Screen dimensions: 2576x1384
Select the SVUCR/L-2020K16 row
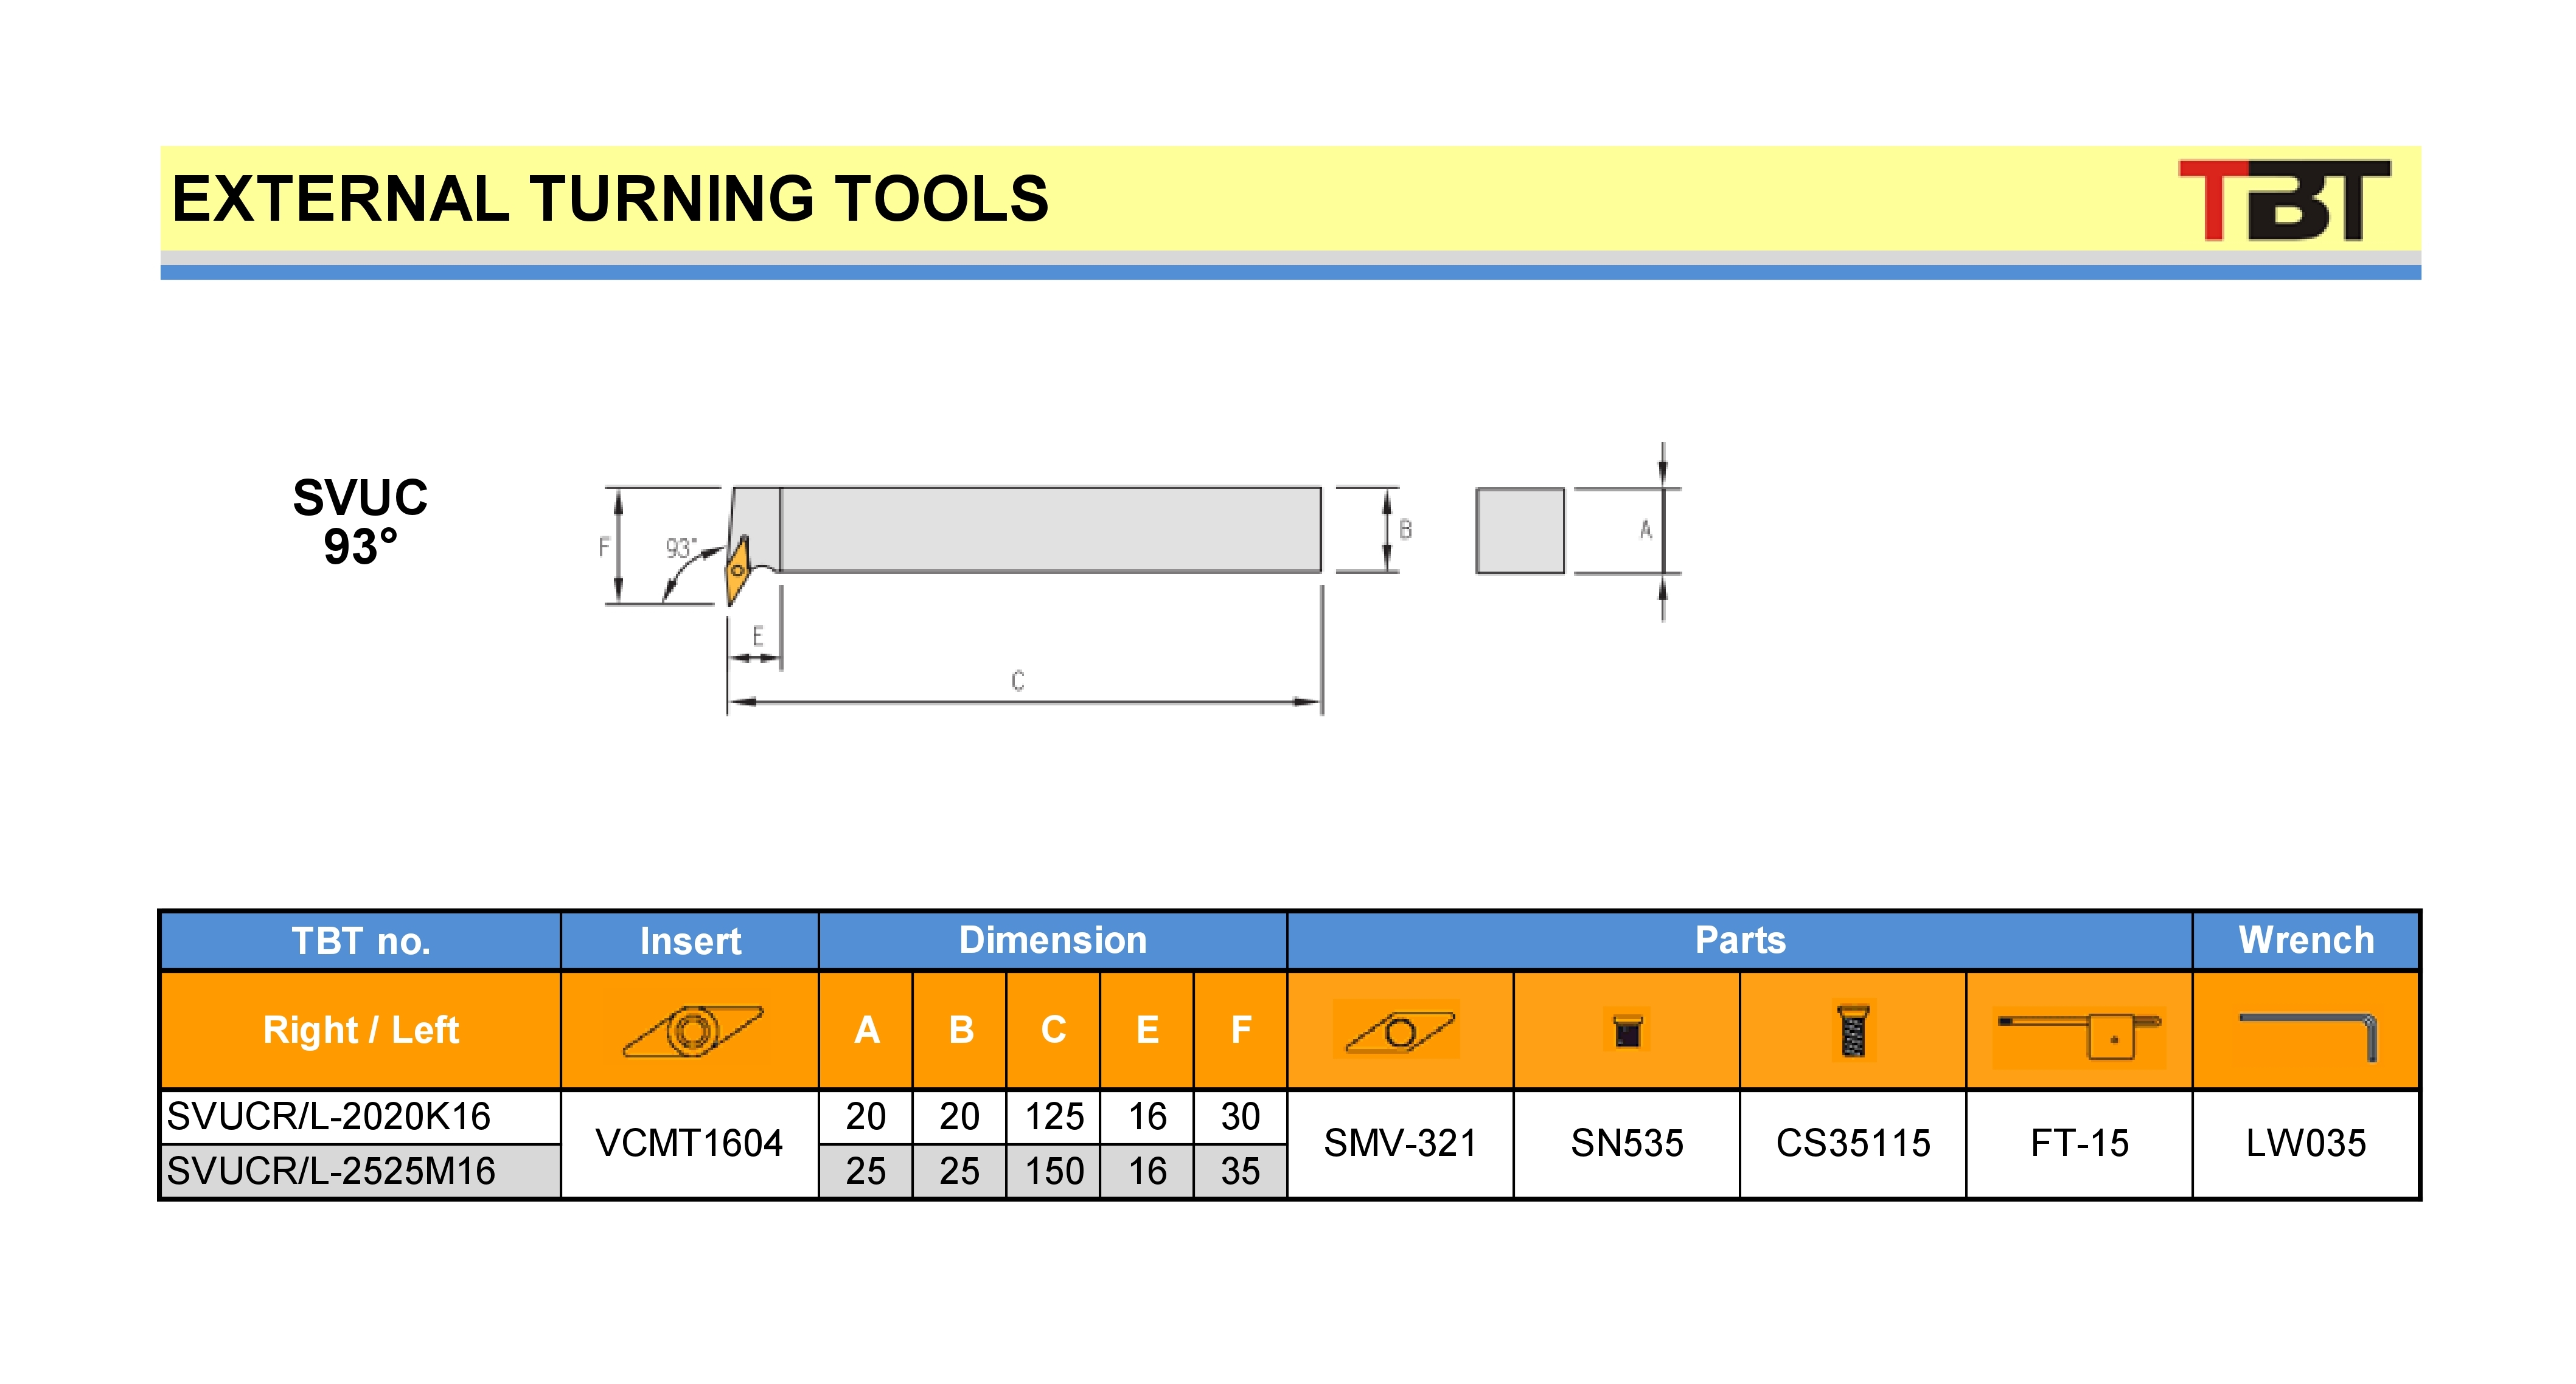[330, 1116]
